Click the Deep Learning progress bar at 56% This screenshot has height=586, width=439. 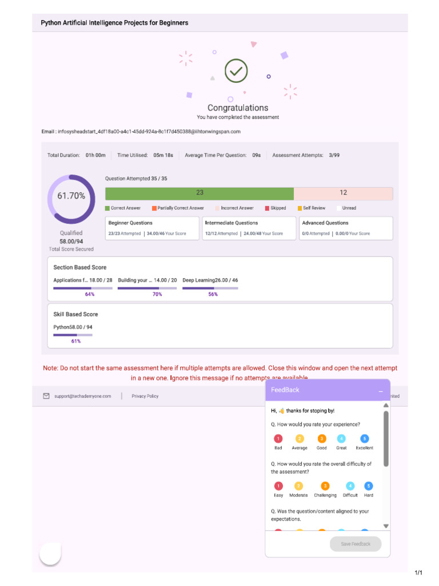pyautogui.click(x=210, y=288)
